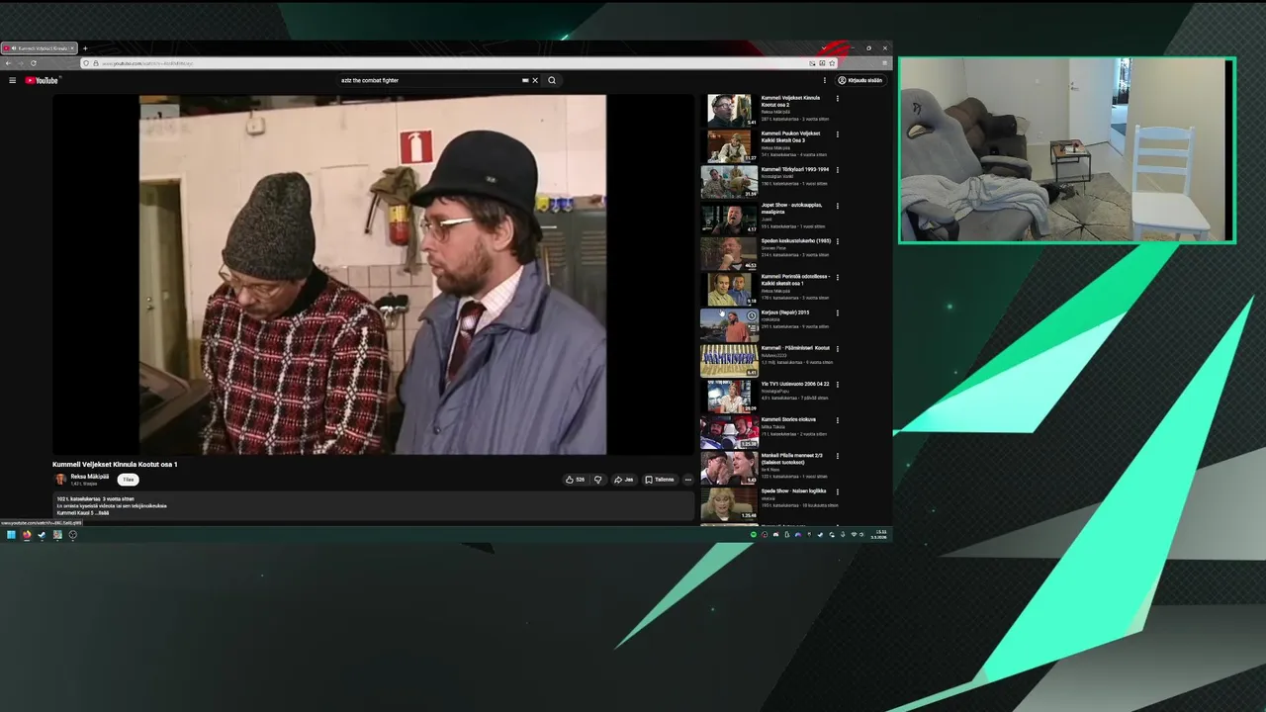The image size is (1266, 712).
Task: Like the video (526 likes)
Action: pos(575,480)
